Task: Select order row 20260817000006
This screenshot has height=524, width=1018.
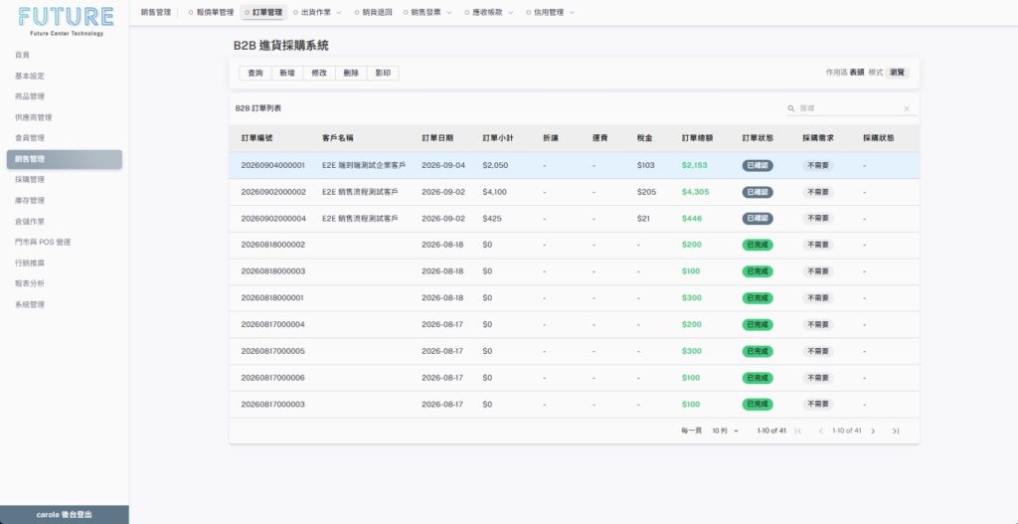Action: point(574,378)
